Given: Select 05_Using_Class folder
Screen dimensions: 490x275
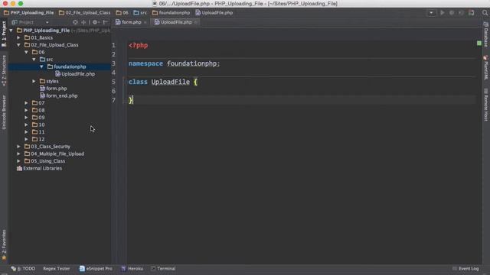Looking at the screenshot, I should (44, 161).
